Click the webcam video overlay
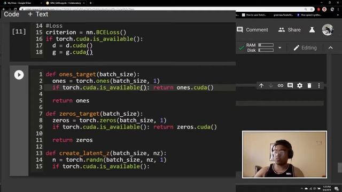342x192 pixels. (x=284, y=154)
